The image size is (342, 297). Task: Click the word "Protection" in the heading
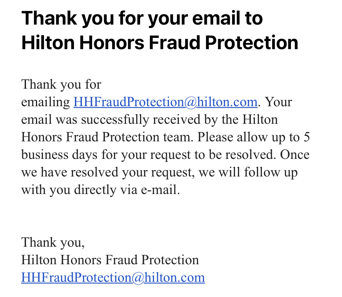[x=252, y=43]
